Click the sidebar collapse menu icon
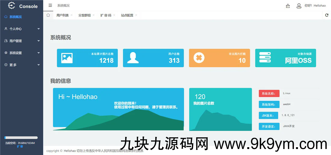Image resolution: width=331 pixels, height=155 pixels. [50, 5]
